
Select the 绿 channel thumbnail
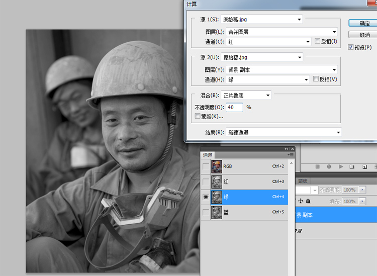(x=217, y=197)
